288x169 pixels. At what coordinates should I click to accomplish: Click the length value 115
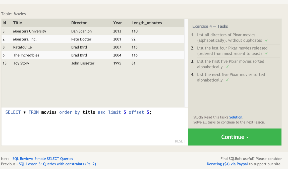(x=134, y=47)
